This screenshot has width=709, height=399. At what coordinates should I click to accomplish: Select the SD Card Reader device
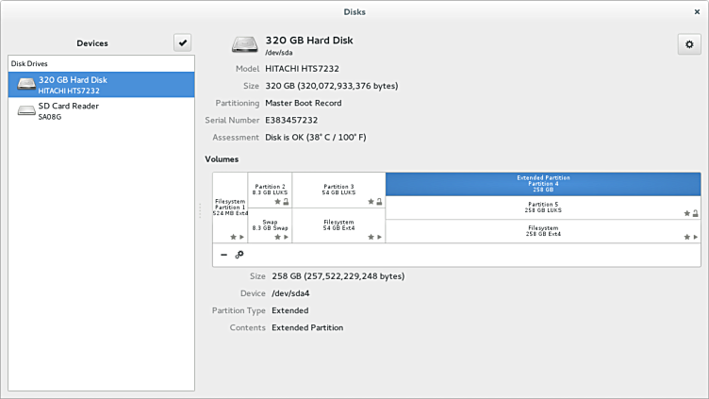[101, 111]
